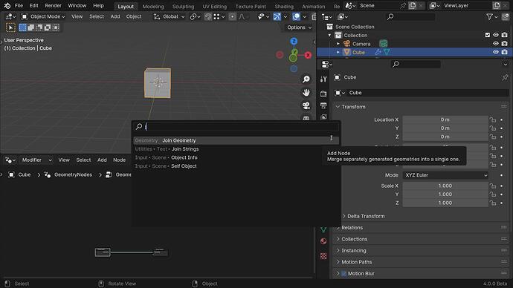Toggle the camera view icon in viewport
Screen dimensions: 513x288
click(x=306, y=105)
